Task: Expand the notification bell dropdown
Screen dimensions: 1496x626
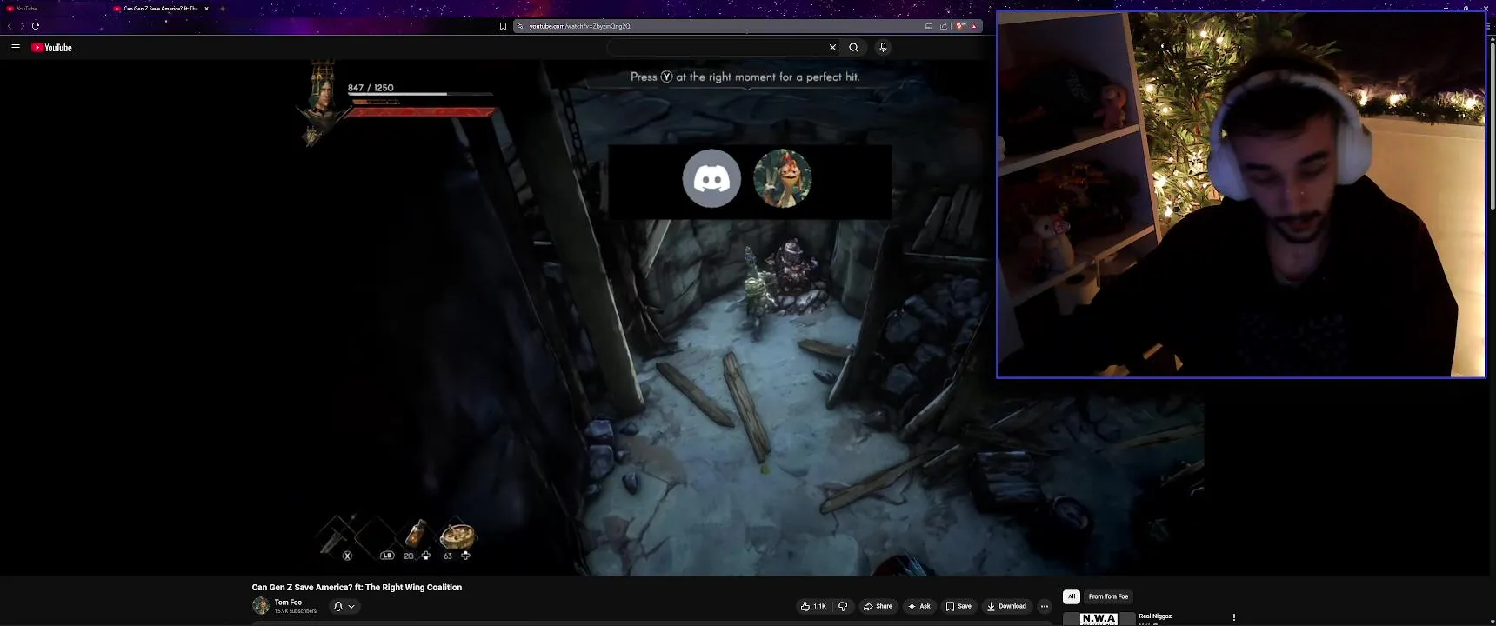Action: tap(344, 606)
